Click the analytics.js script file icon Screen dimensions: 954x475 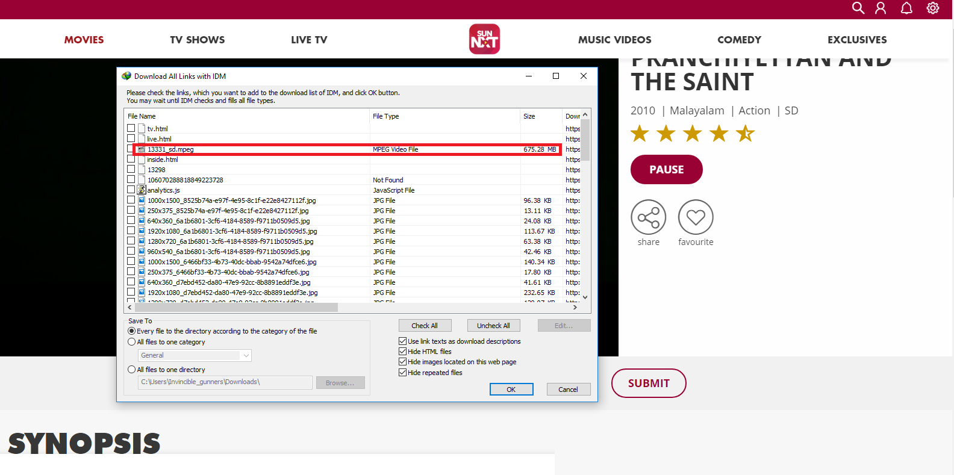tap(142, 190)
